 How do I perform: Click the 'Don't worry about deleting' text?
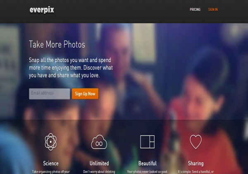(99, 172)
